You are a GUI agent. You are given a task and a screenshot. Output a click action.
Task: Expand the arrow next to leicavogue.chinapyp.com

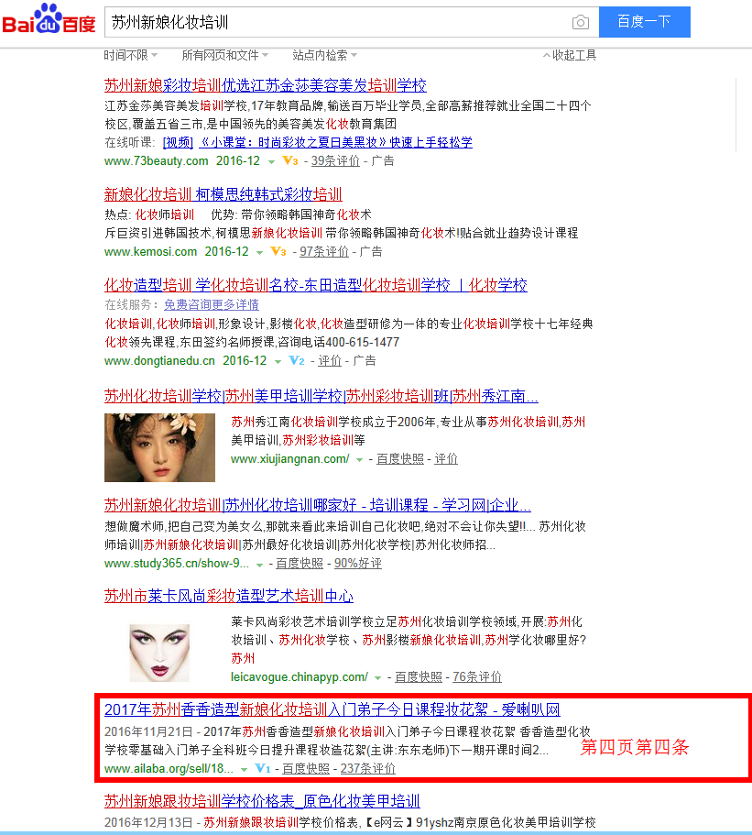click(x=377, y=678)
